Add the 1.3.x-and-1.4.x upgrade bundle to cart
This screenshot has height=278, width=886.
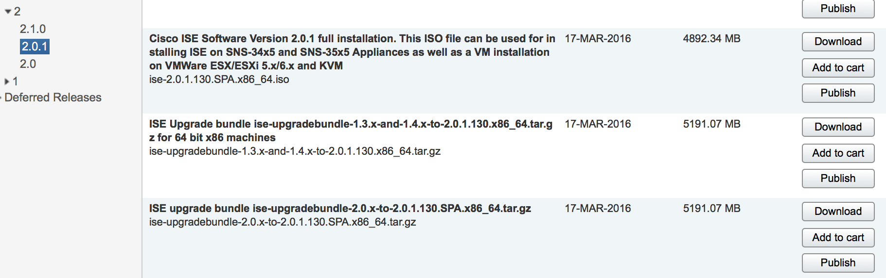click(x=837, y=153)
